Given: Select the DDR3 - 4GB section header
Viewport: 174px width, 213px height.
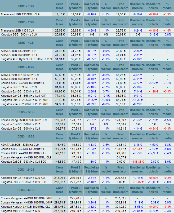Looking at the screenshot, I should click(x=26, y=43).
